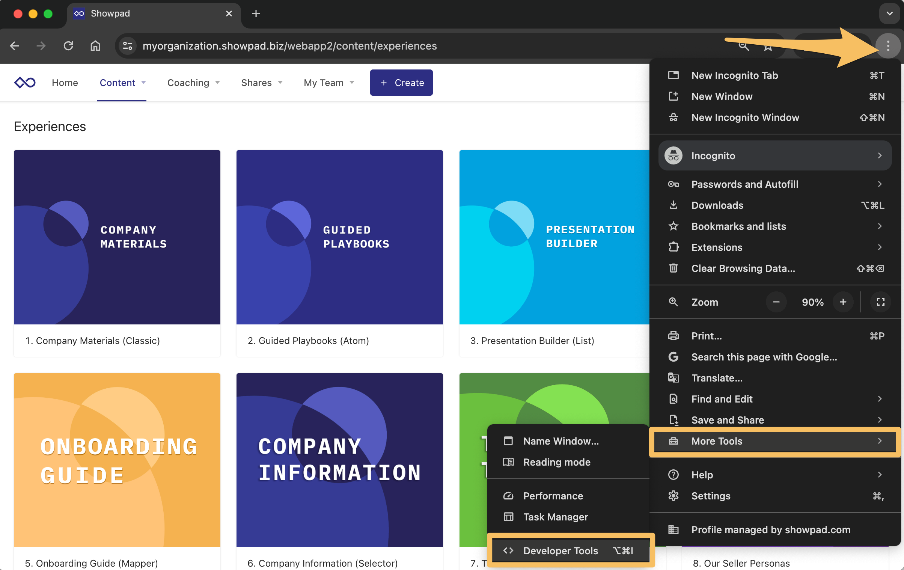Click the zoom magnifier in address bar
Image resolution: width=904 pixels, height=570 pixels.
(x=744, y=47)
